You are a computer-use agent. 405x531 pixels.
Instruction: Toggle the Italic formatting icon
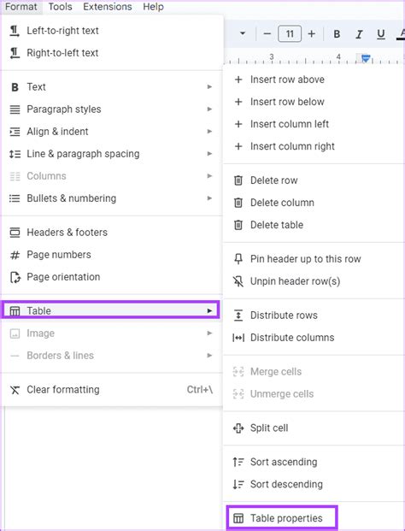click(359, 34)
